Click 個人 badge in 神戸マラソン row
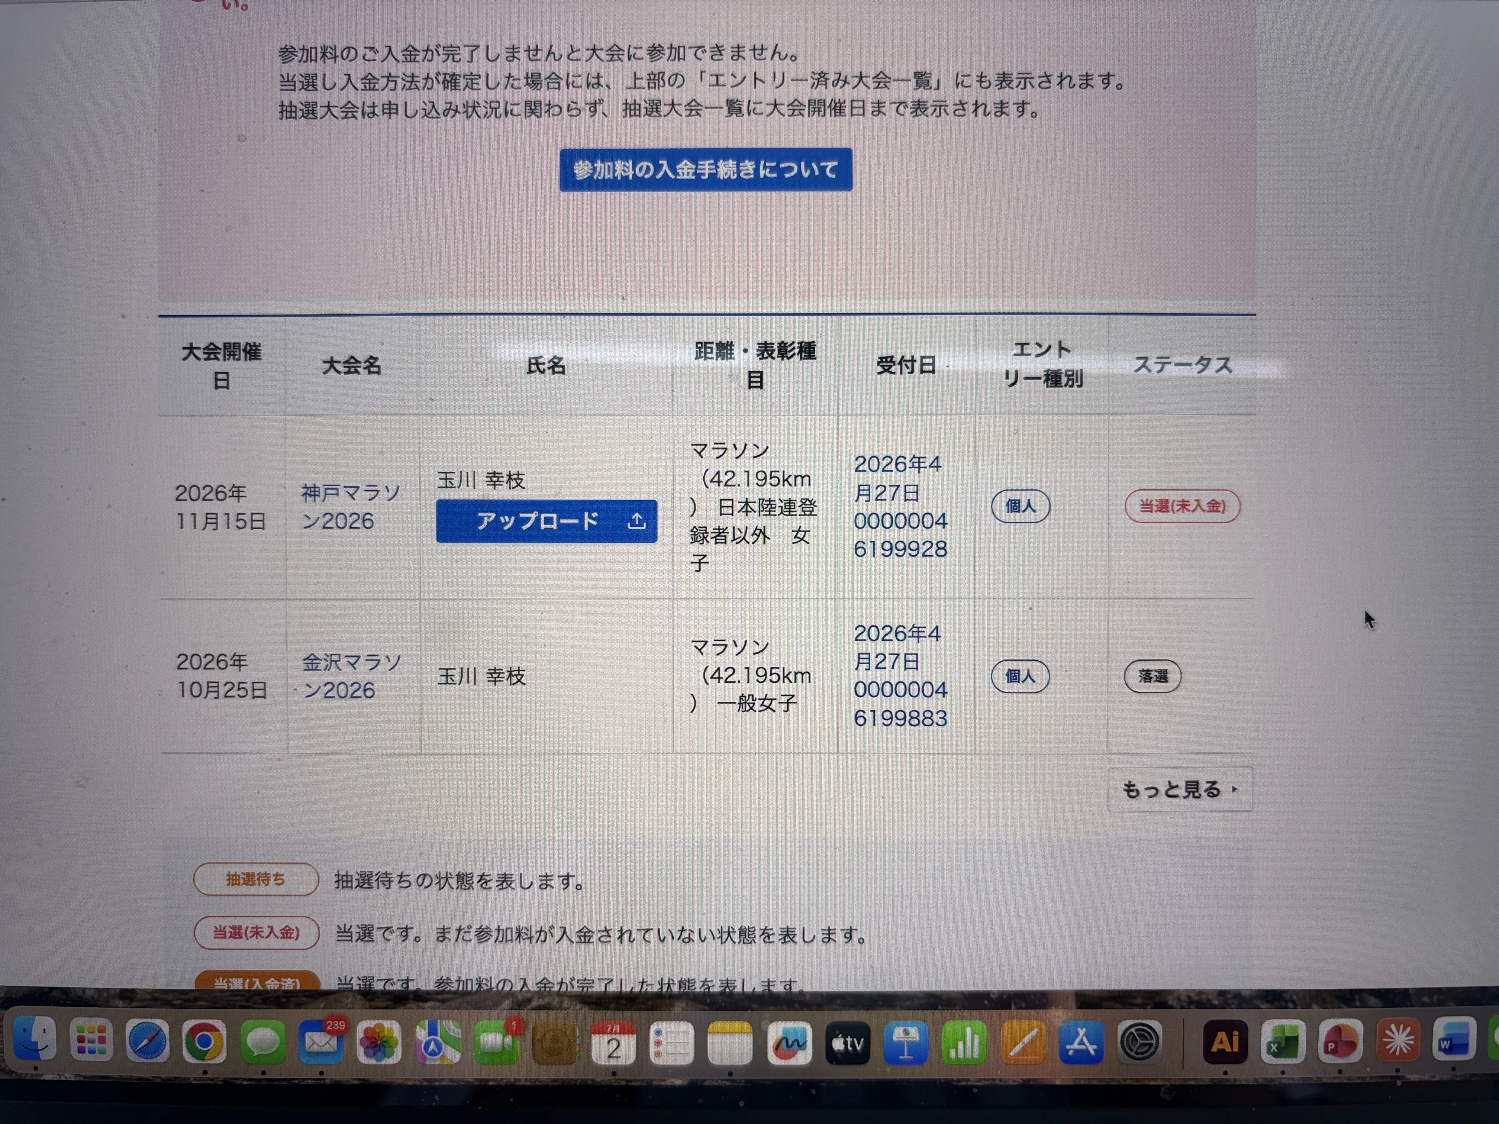 1021,506
